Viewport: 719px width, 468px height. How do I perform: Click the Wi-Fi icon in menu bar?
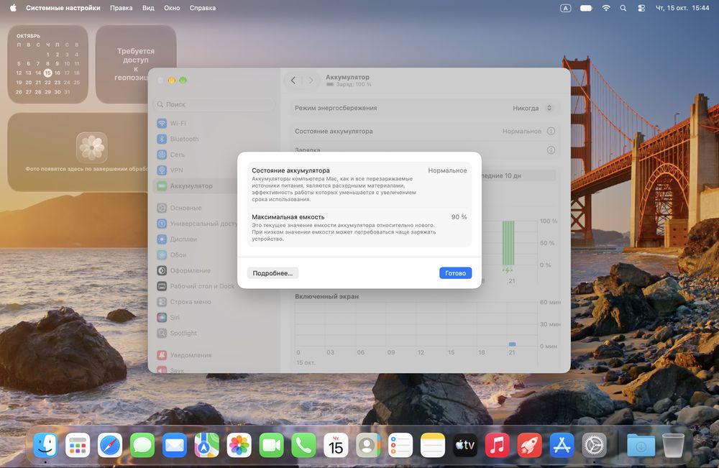click(606, 8)
